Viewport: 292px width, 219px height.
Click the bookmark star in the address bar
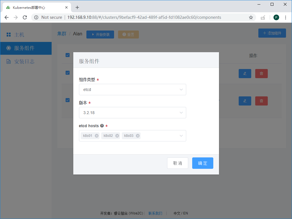pos(251,17)
